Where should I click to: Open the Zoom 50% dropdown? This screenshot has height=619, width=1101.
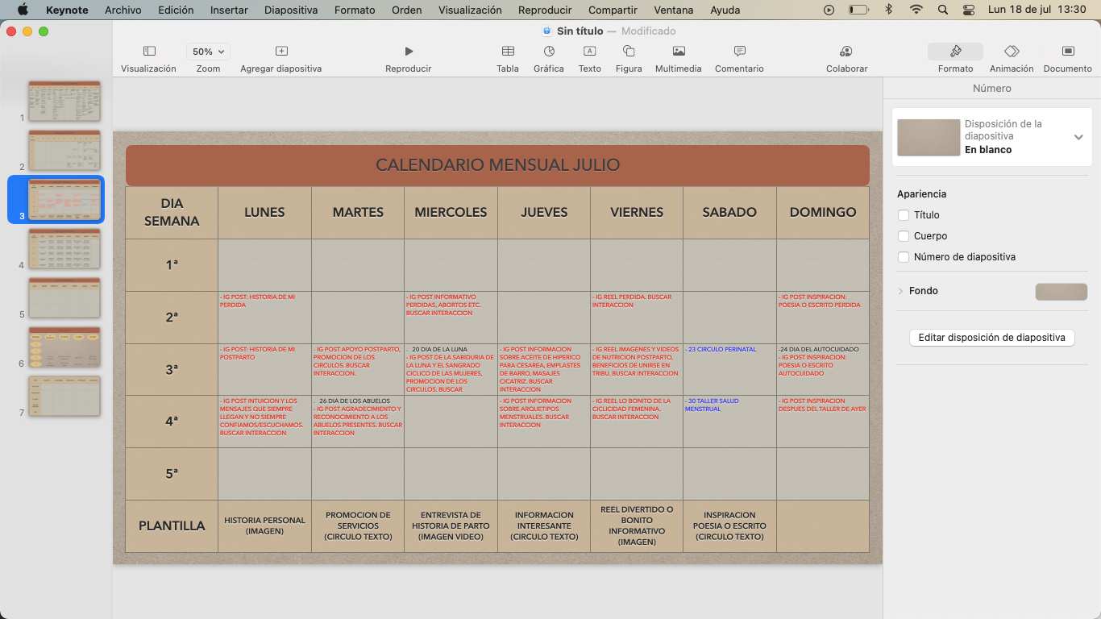tap(208, 52)
